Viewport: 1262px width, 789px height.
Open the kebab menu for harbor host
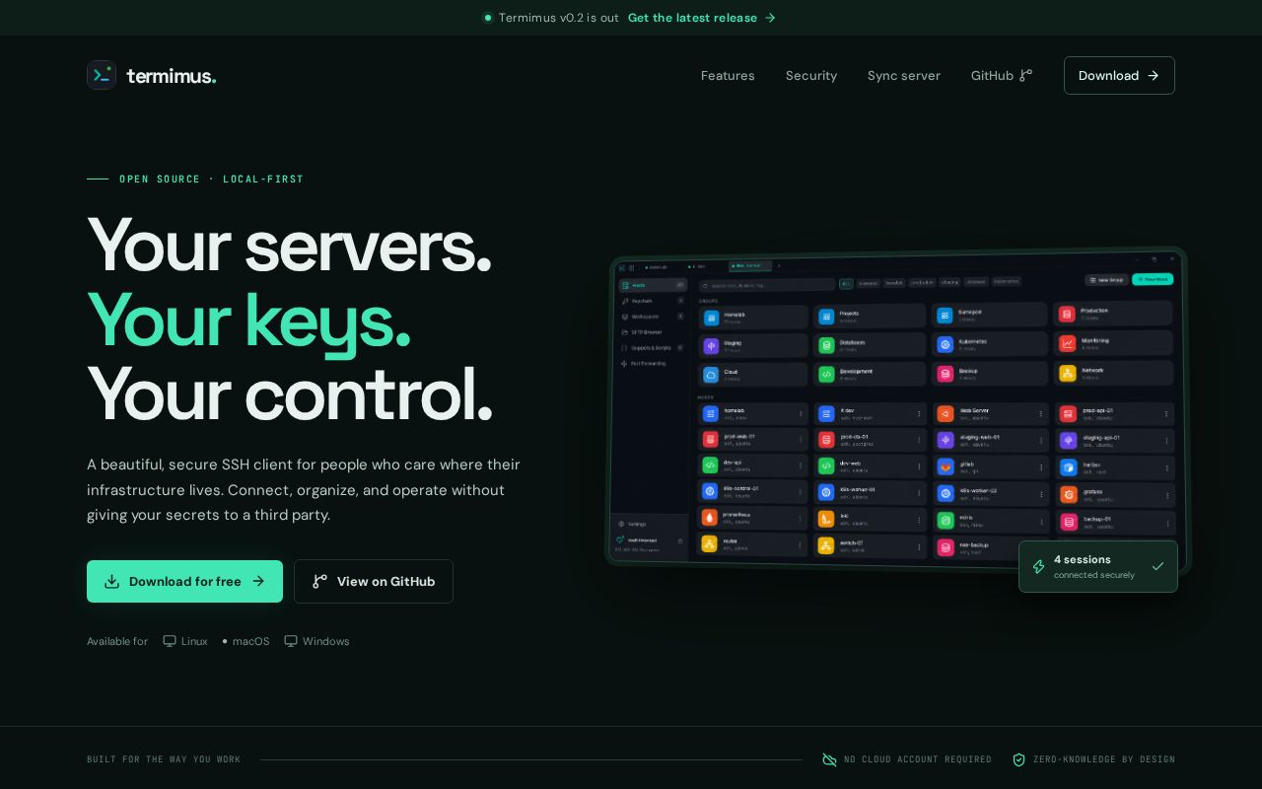click(x=1166, y=468)
